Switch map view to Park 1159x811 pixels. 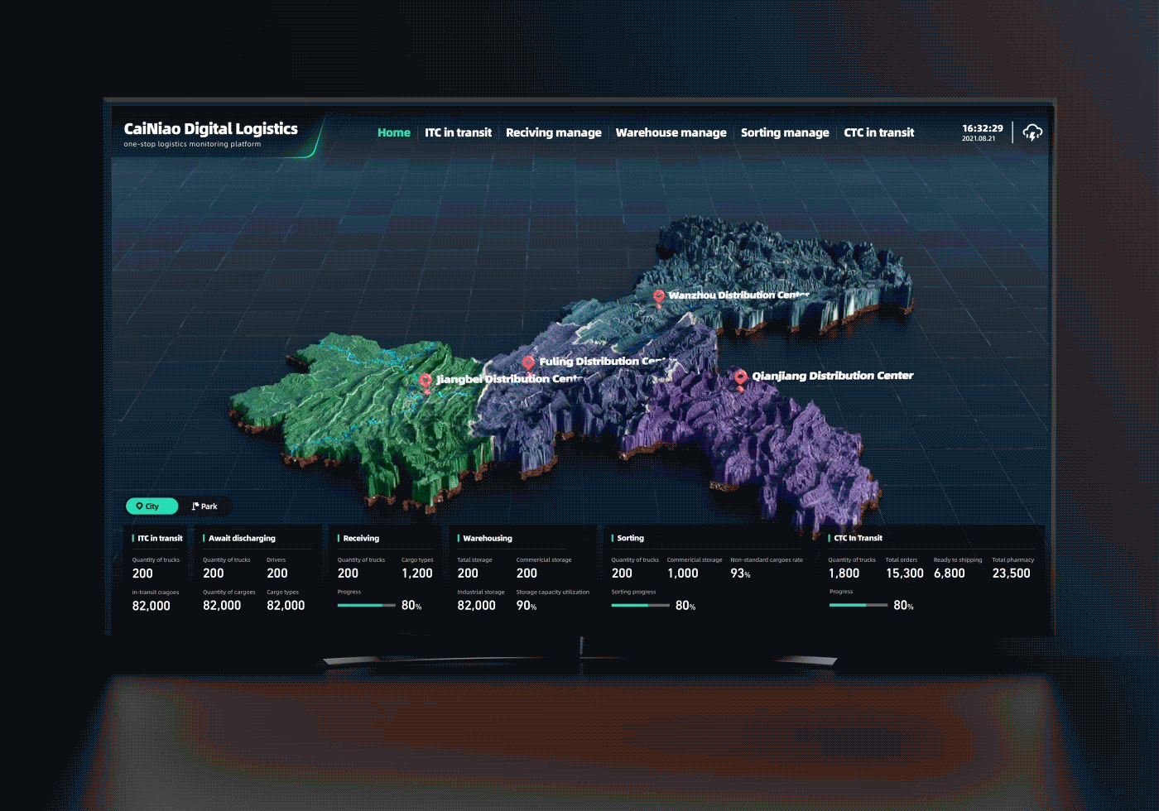click(x=204, y=506)
